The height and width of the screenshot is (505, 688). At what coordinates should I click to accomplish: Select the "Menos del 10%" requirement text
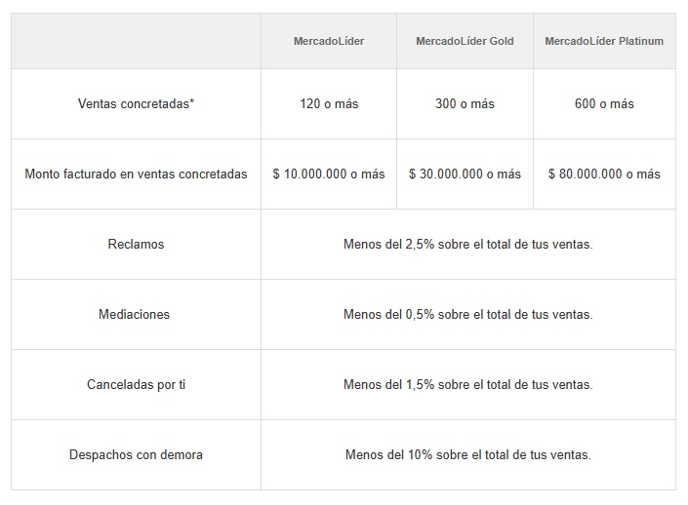pos(467,454)
